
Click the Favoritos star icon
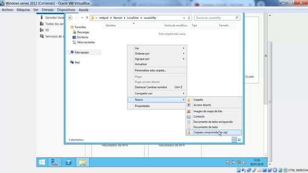(x=72, y=27)
